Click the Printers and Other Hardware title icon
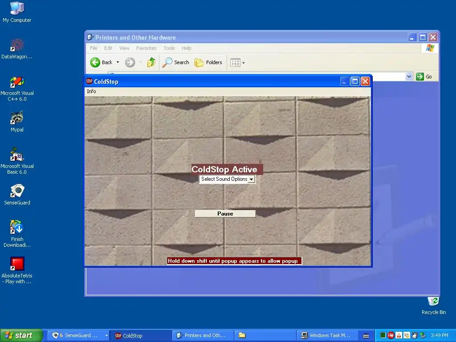The image size is (456, 342). point(90,37)
